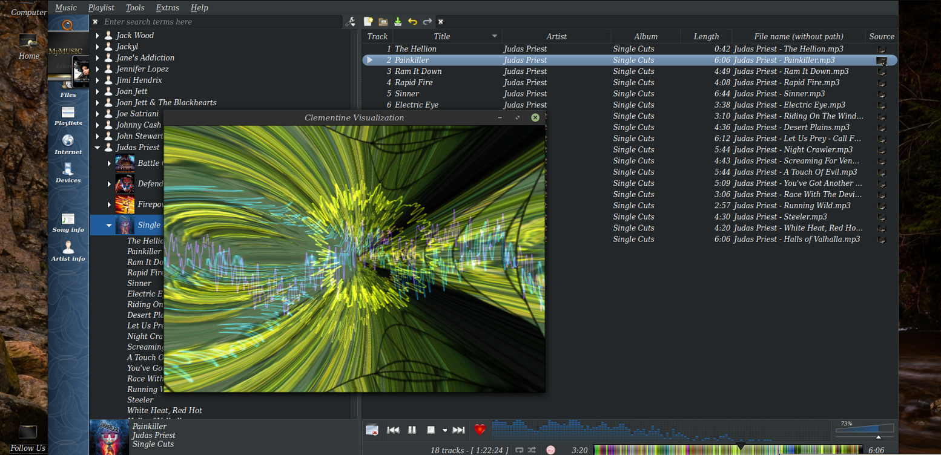Toggle repeat mode

[519, 450]
